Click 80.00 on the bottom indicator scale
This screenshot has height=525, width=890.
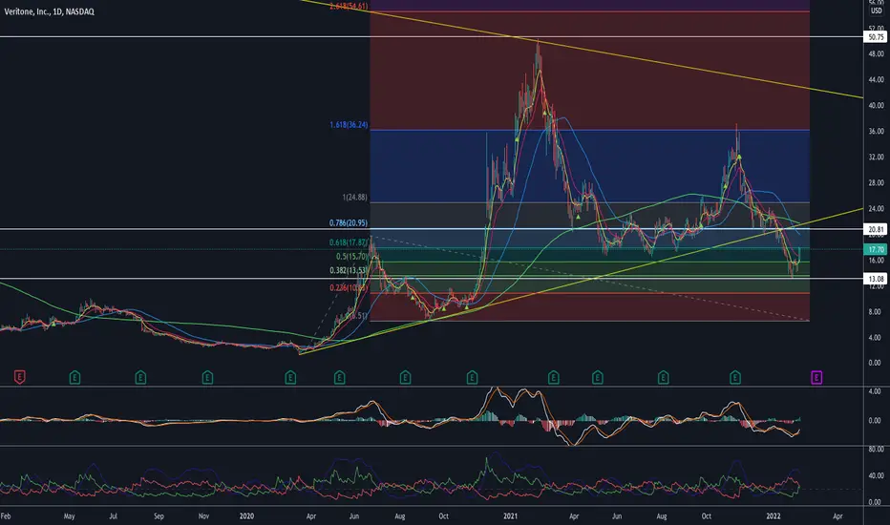pyautogui.click(x=876, y=449)
